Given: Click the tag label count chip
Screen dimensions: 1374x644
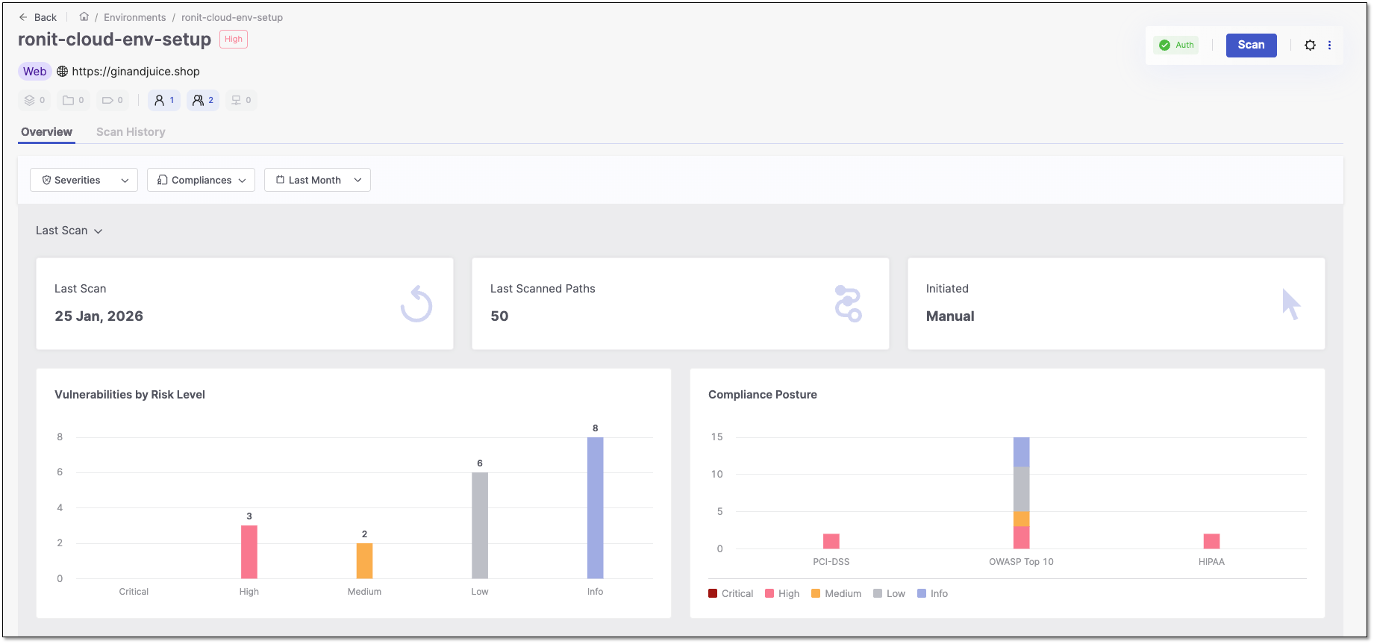Looking at the screenshot, I should (113, 100).
